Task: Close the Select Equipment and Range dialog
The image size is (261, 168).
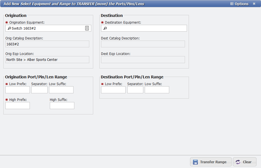Action: (254, 4)
